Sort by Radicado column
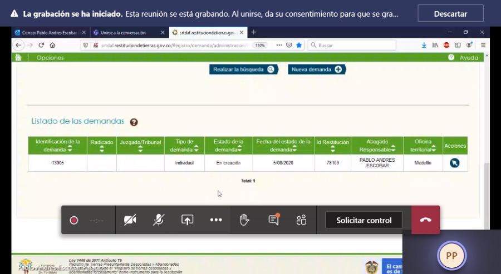The height and width of the screenshot is (274, 501). click(x=102, y=150)
